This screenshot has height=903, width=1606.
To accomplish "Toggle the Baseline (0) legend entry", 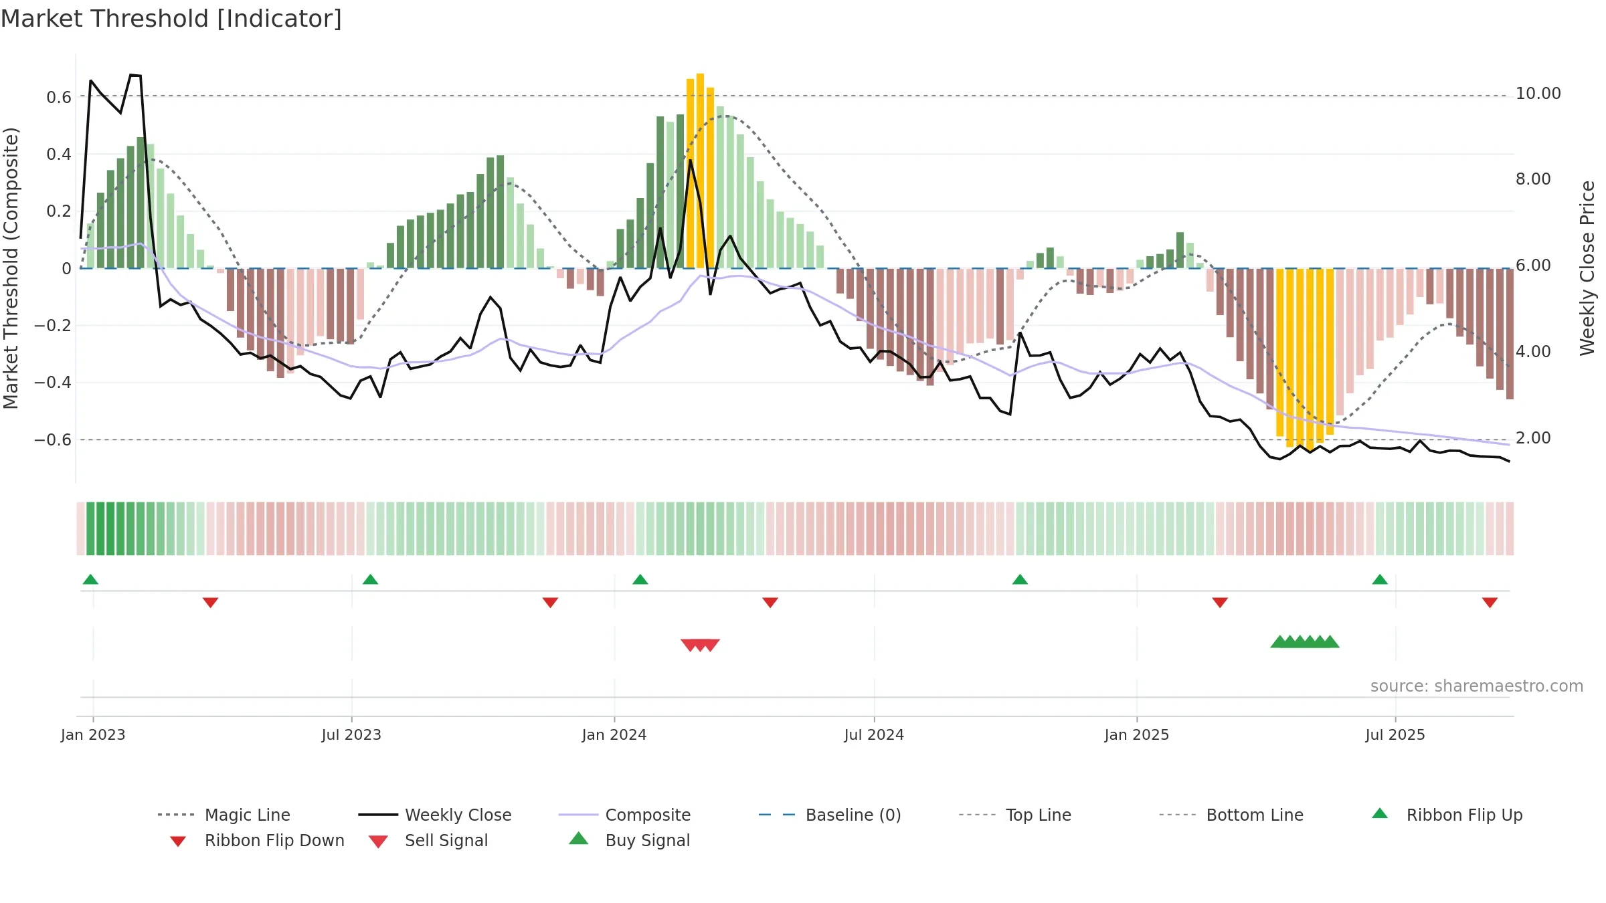I will [830, 815].
